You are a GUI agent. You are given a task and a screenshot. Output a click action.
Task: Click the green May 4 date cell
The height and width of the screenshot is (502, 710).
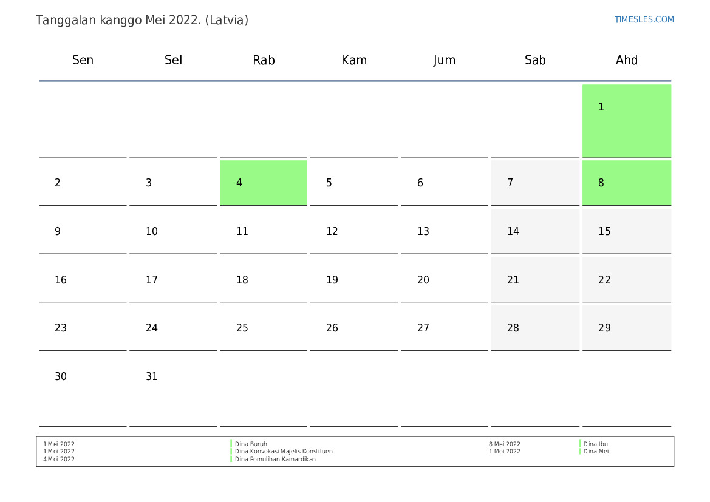click(264, 183)
